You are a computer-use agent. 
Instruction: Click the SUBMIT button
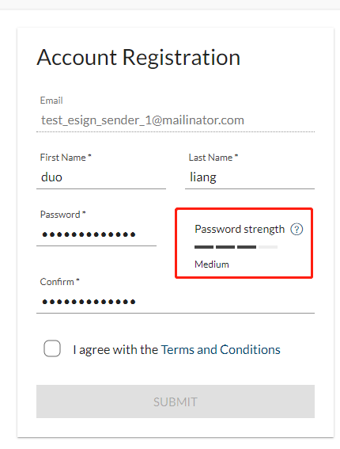coord(176,401)
